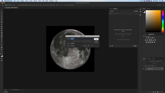The width and height of the screenshot is (165, 93).
Task: Open Spotlight search in menu bar
Action: click(x=160, y=1)
